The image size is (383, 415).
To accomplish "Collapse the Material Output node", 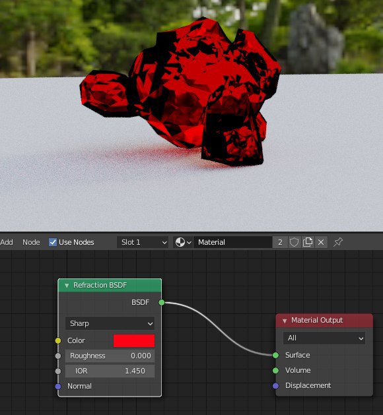I will point(285,321).
